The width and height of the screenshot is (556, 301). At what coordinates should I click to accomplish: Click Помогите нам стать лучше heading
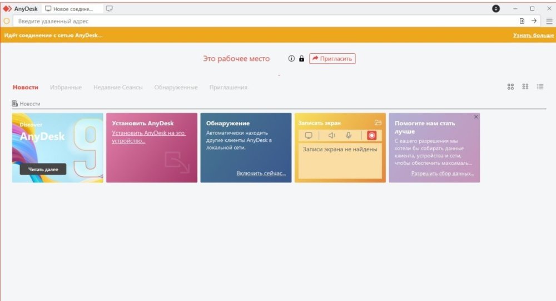[425, 127]
